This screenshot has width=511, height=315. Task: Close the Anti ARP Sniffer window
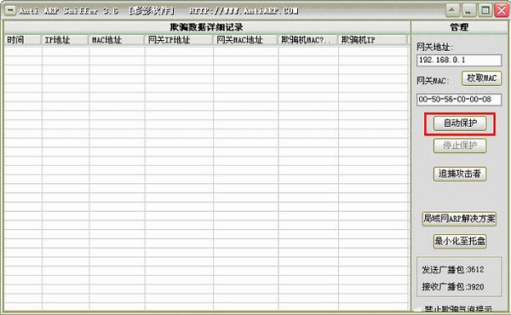(502, 10)
